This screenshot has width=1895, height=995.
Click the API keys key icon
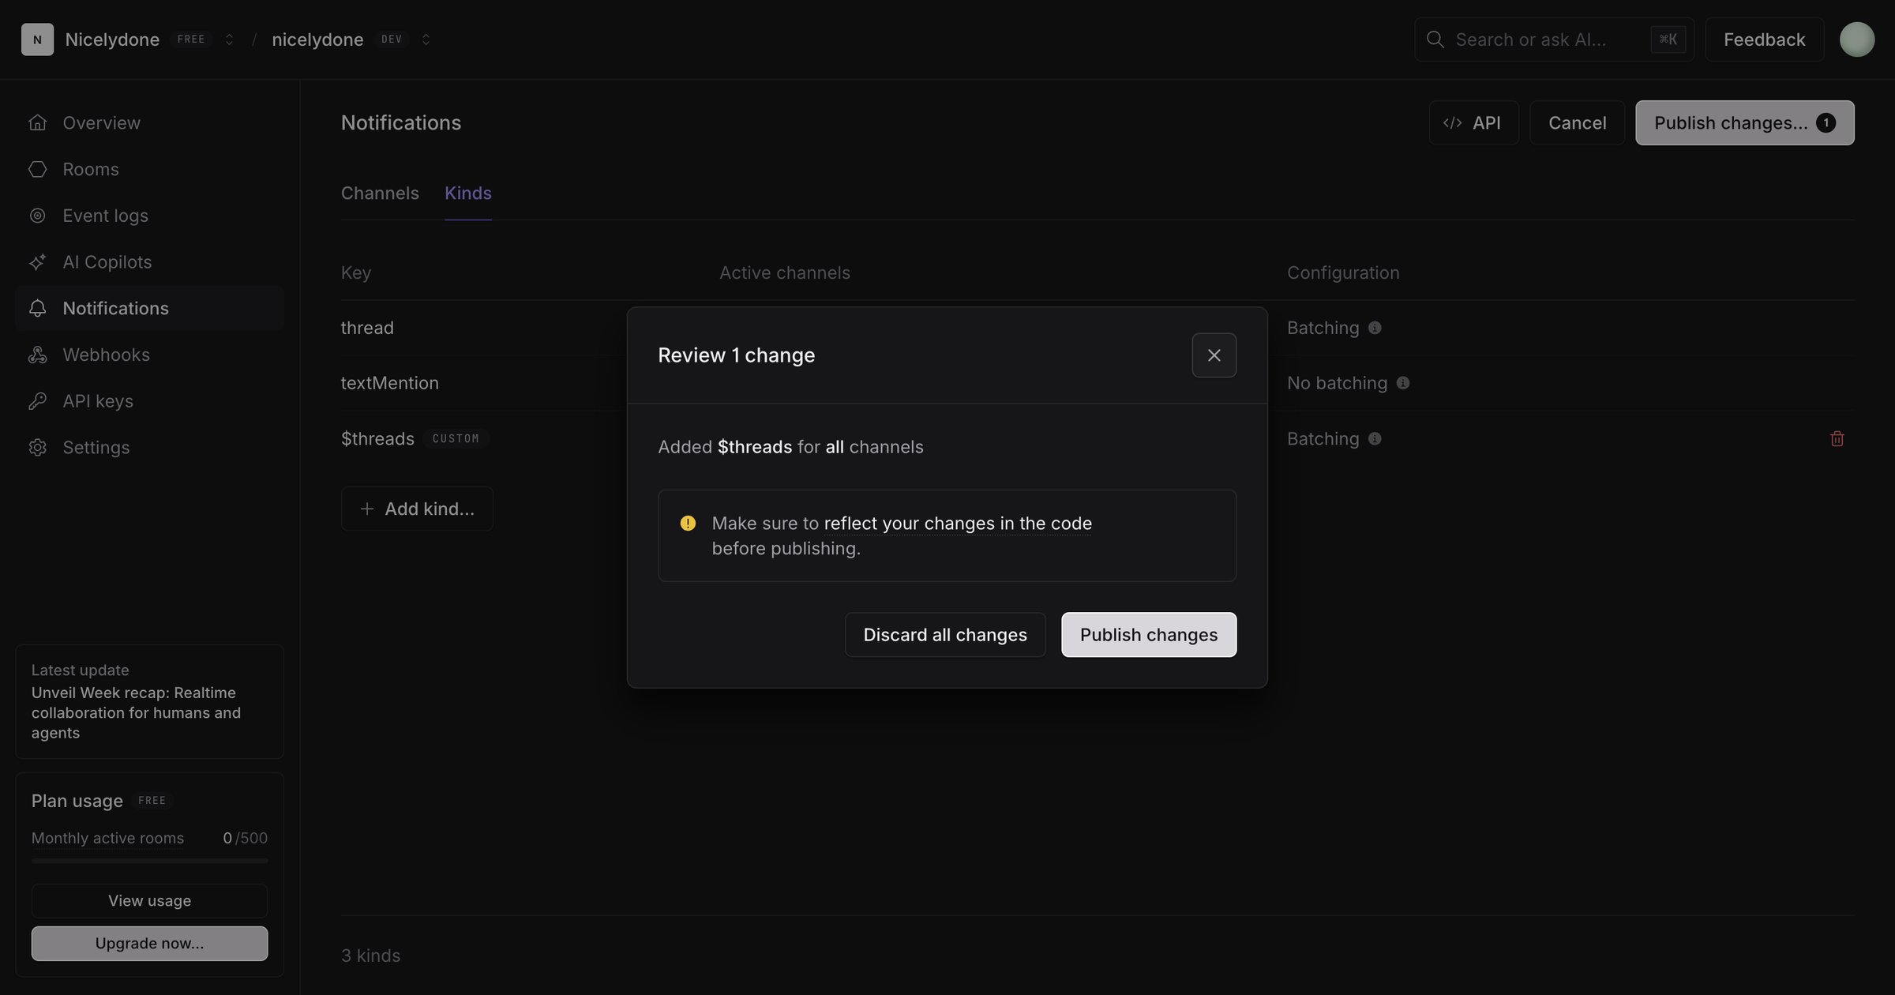click(x=37, y=401)
